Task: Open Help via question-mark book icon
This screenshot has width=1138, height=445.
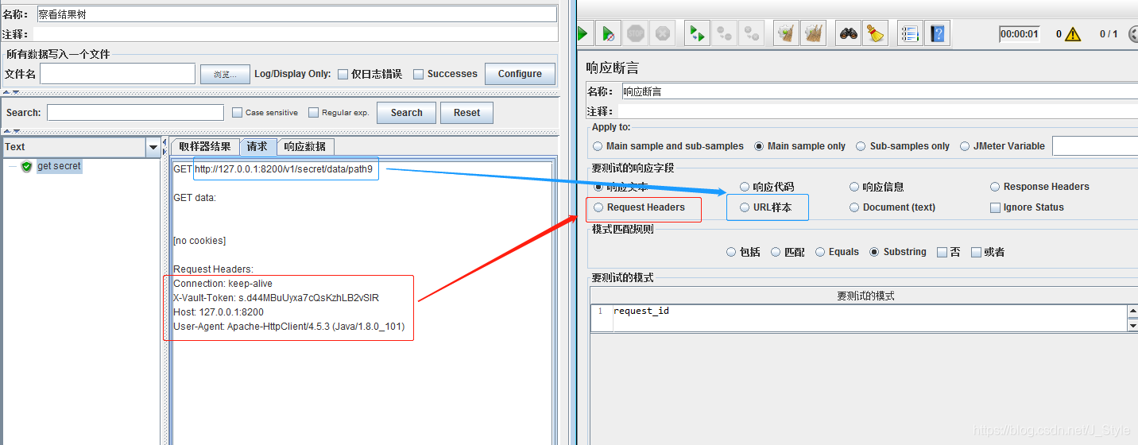Action: [x=937, y=34]
